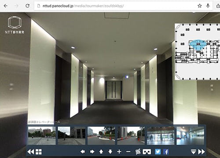Toggle hotspot visibility with the crossed-eye icon
Image resolution: width=220 pixels, height=158 pixels.
pyautogui.click(x=138, y=151)
